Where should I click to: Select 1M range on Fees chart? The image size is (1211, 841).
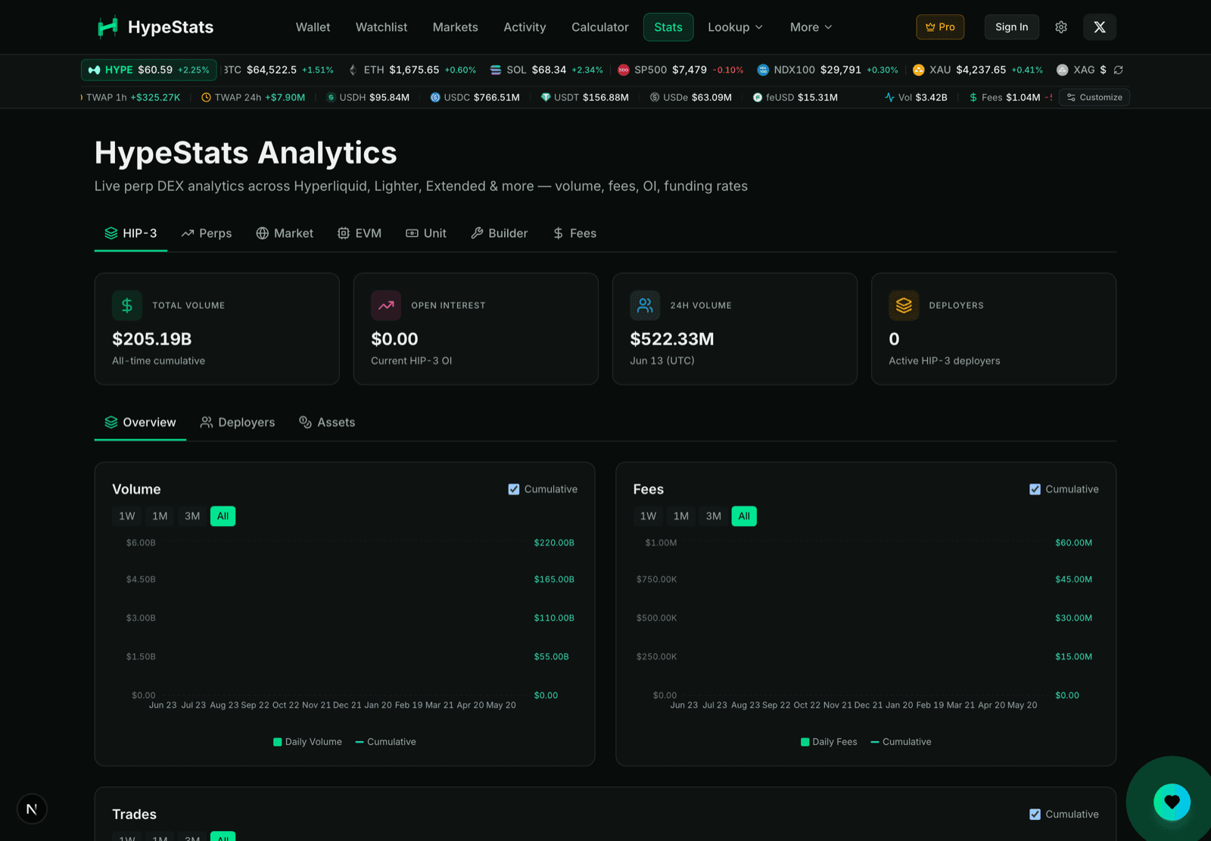click(681, 516)
